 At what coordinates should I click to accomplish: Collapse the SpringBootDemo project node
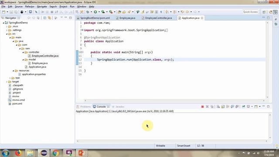point(3,23)
